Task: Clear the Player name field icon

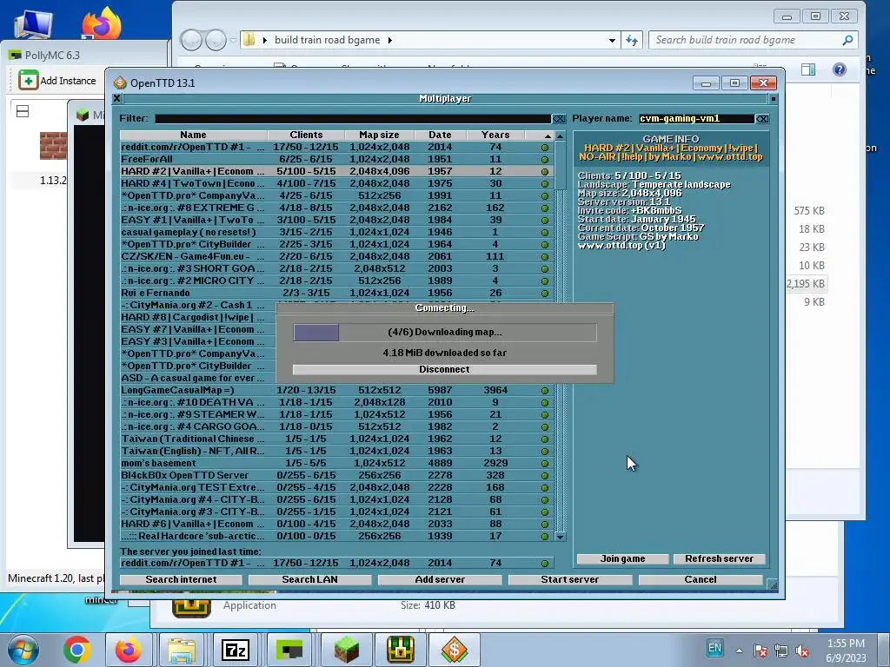Action: tap(762, 118)
